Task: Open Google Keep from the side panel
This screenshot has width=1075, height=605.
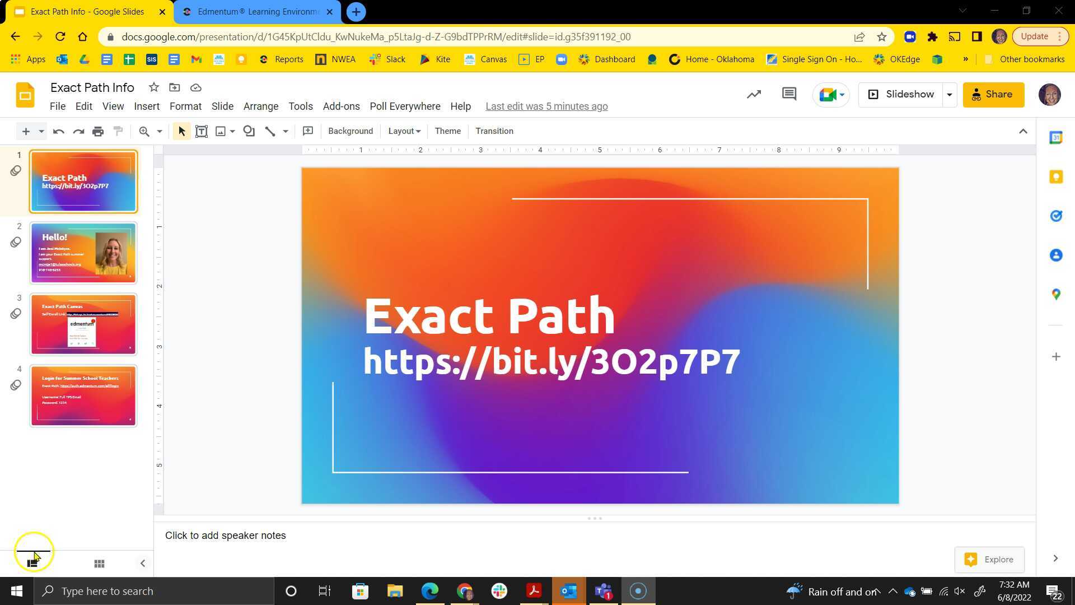Action: (x=1056, y=176)
